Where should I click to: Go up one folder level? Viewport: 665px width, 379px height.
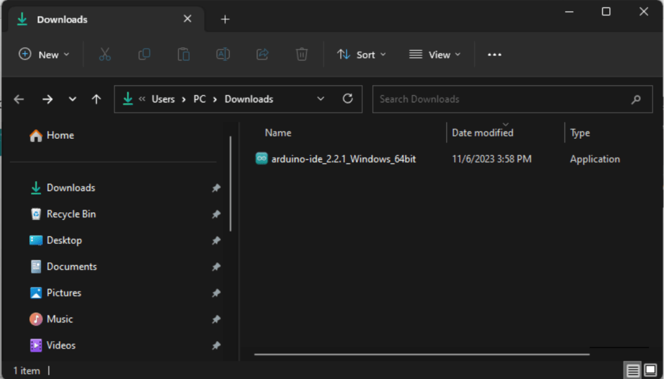[96, 99]
